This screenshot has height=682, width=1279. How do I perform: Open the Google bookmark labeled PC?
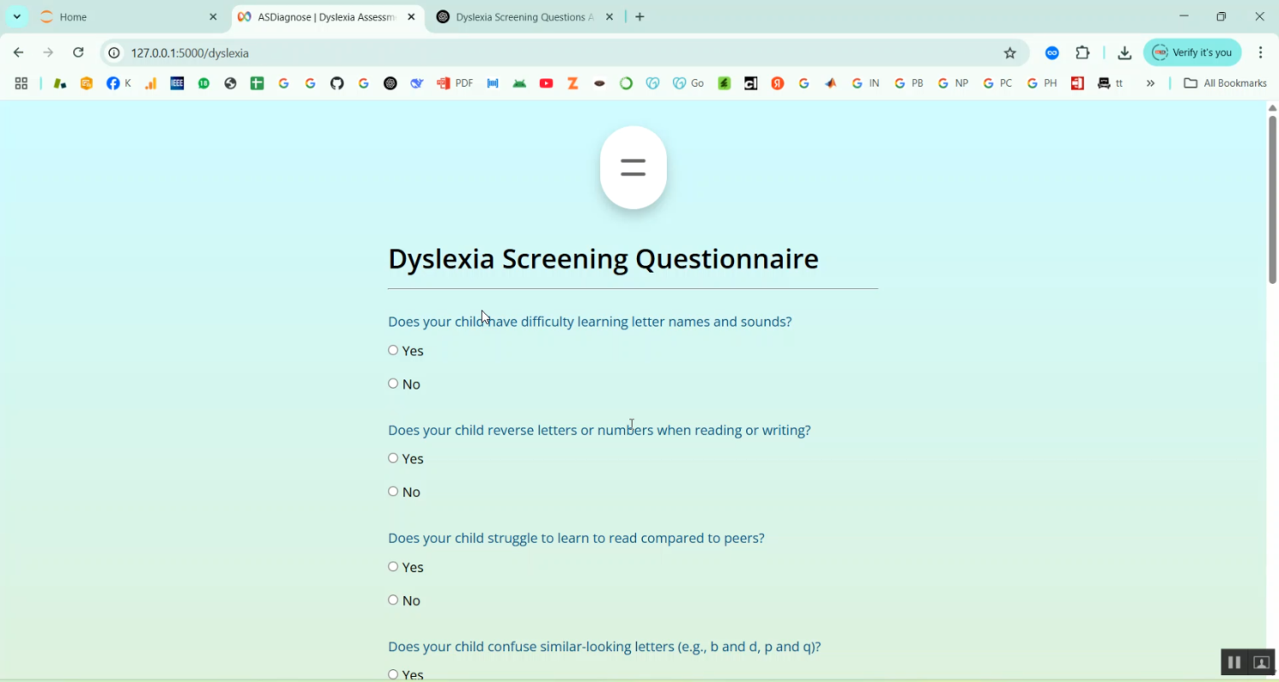[998, 84]
